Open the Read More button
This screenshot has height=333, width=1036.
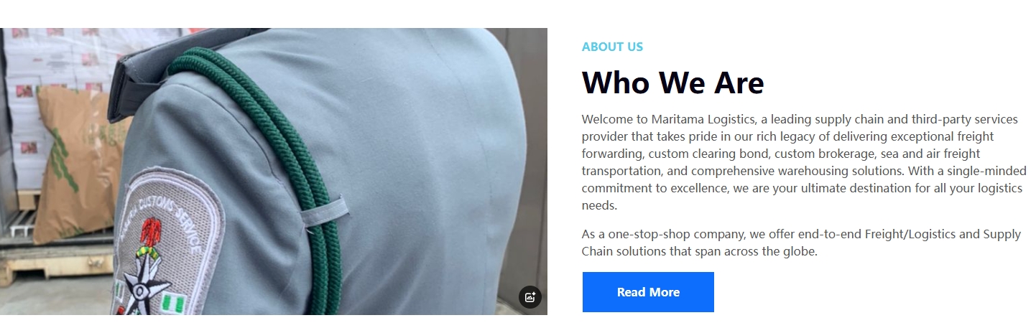(x=648, y=292)
